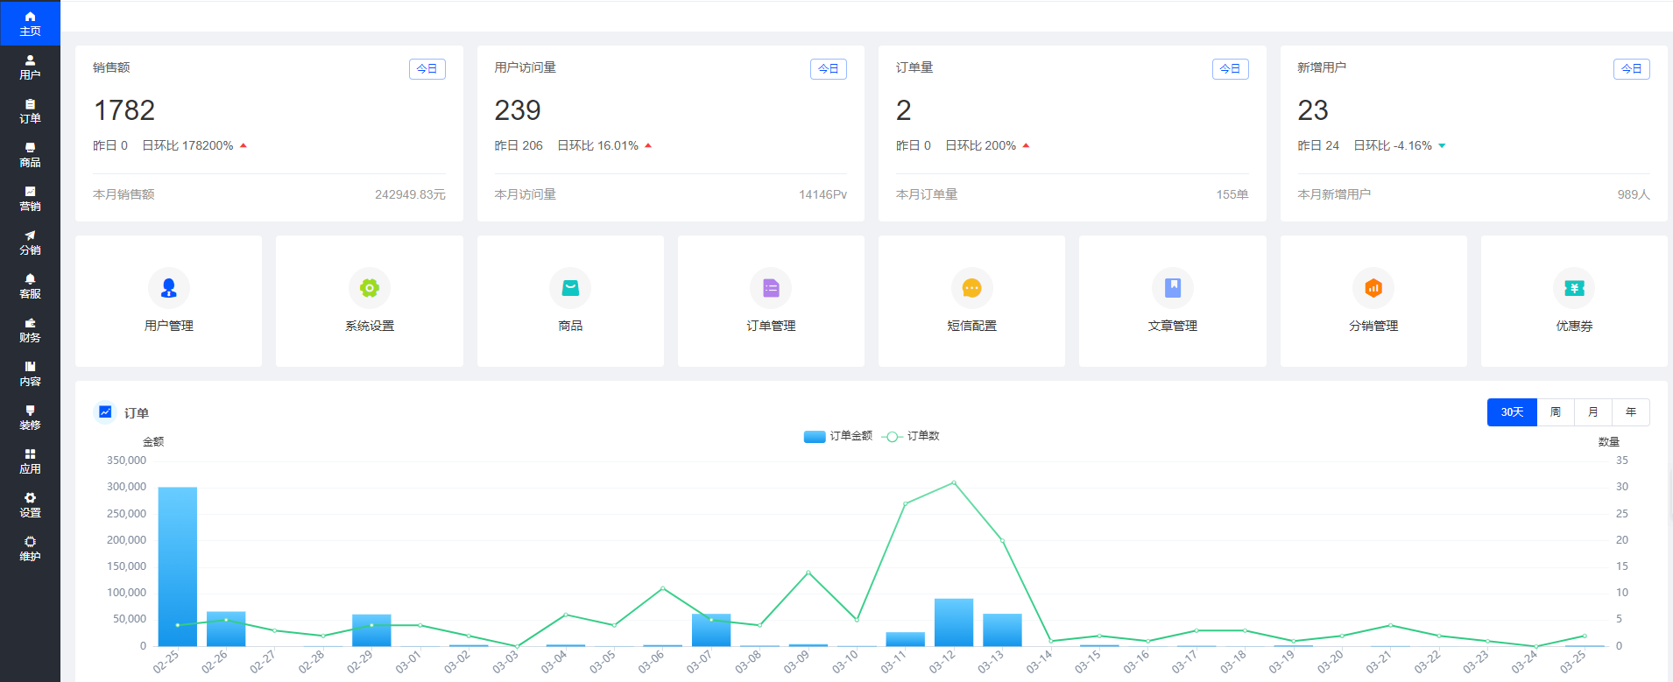Click the 03-07 order amount bar
Viewport: 1673px width, 682px height.
coord(711,630)
